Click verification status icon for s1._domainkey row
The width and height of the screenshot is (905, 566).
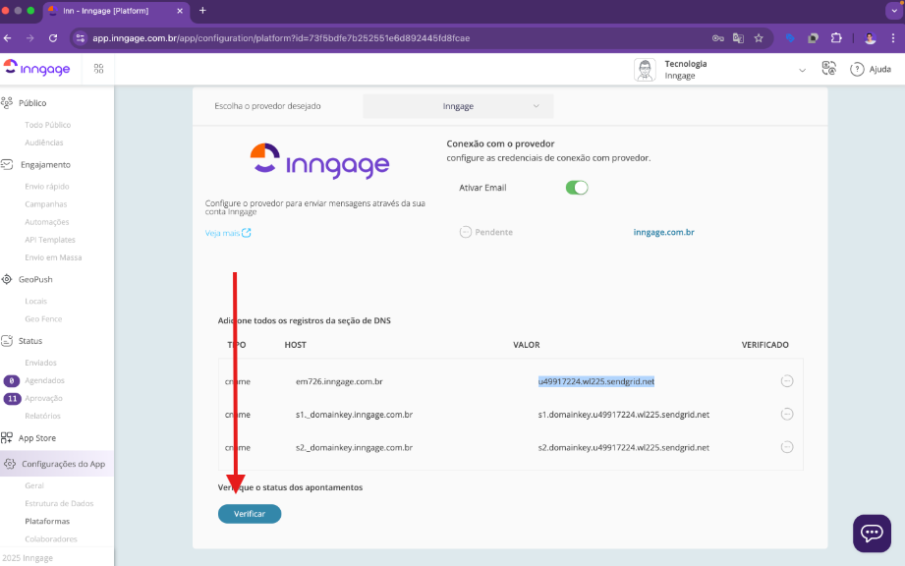pos(787,415)
